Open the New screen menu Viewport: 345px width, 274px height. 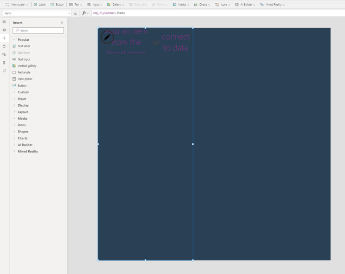[x=17, y=4]
